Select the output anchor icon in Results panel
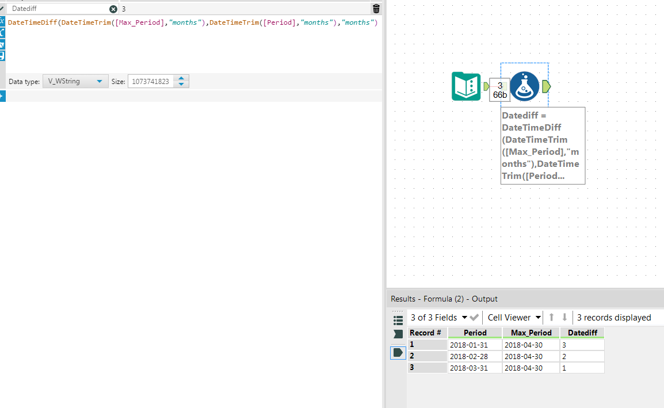This screenshot has width=664, height=408. [x=398, y=353]
